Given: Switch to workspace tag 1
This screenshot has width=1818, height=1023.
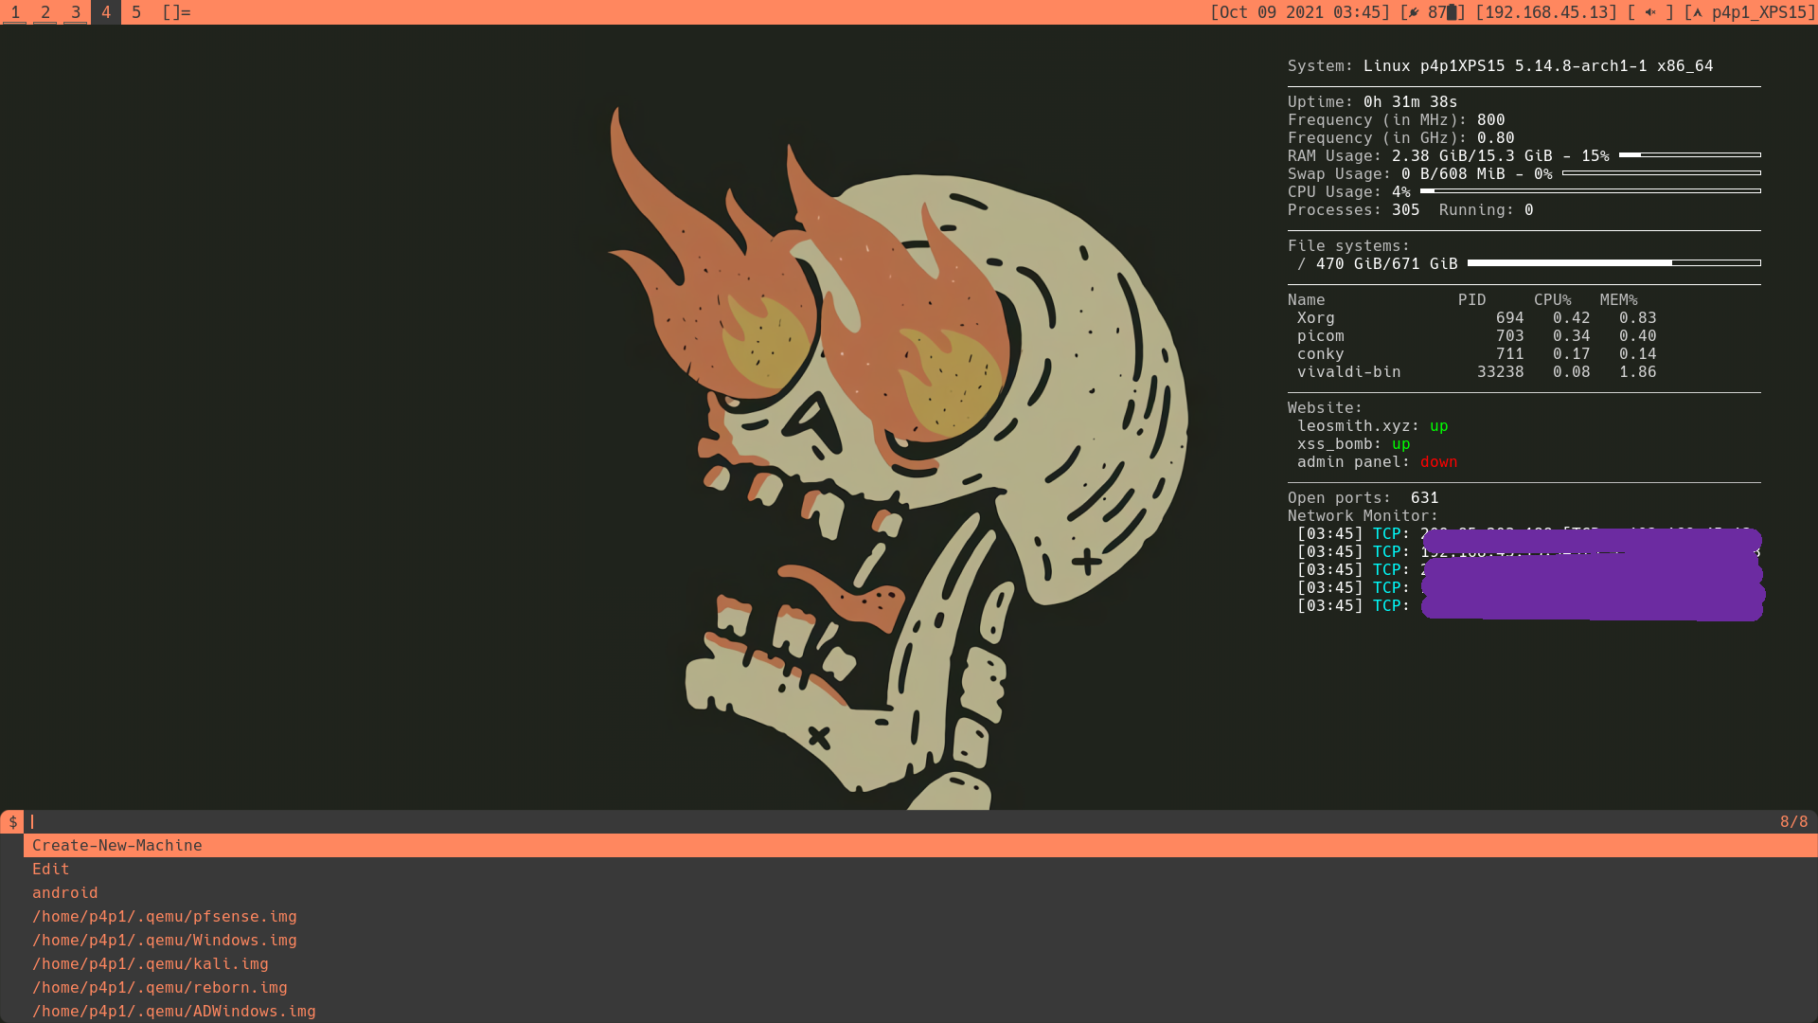Looking at the screenshot, I should (15, 12).
